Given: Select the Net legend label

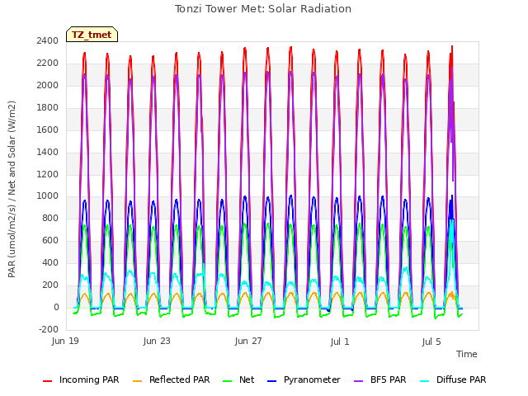Looking at the screenshot, I should point(247,379).
